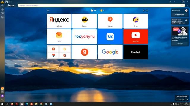Open weekly weather forecast card
The image size is (190, 106).
[x=180, y=21]
